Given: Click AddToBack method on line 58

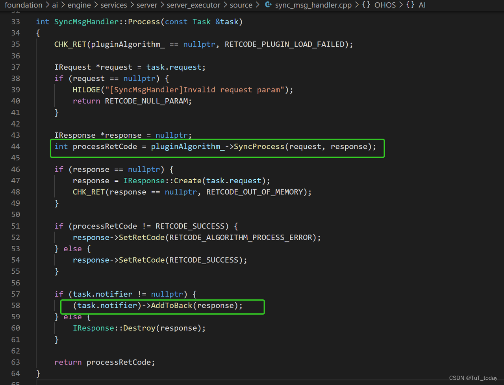Looking at the screenshot, I should click(172, 305).
